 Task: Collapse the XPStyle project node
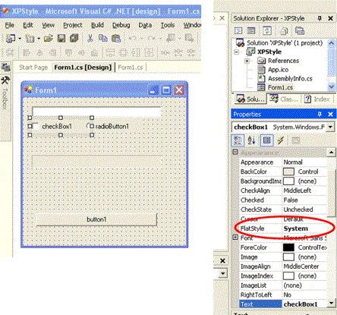(x=236, y=52)
